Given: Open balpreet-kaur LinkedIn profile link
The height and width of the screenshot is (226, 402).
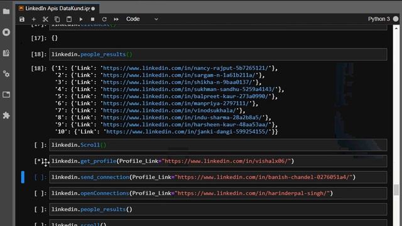Looking at the screenshot, I should tap(187, 96).
